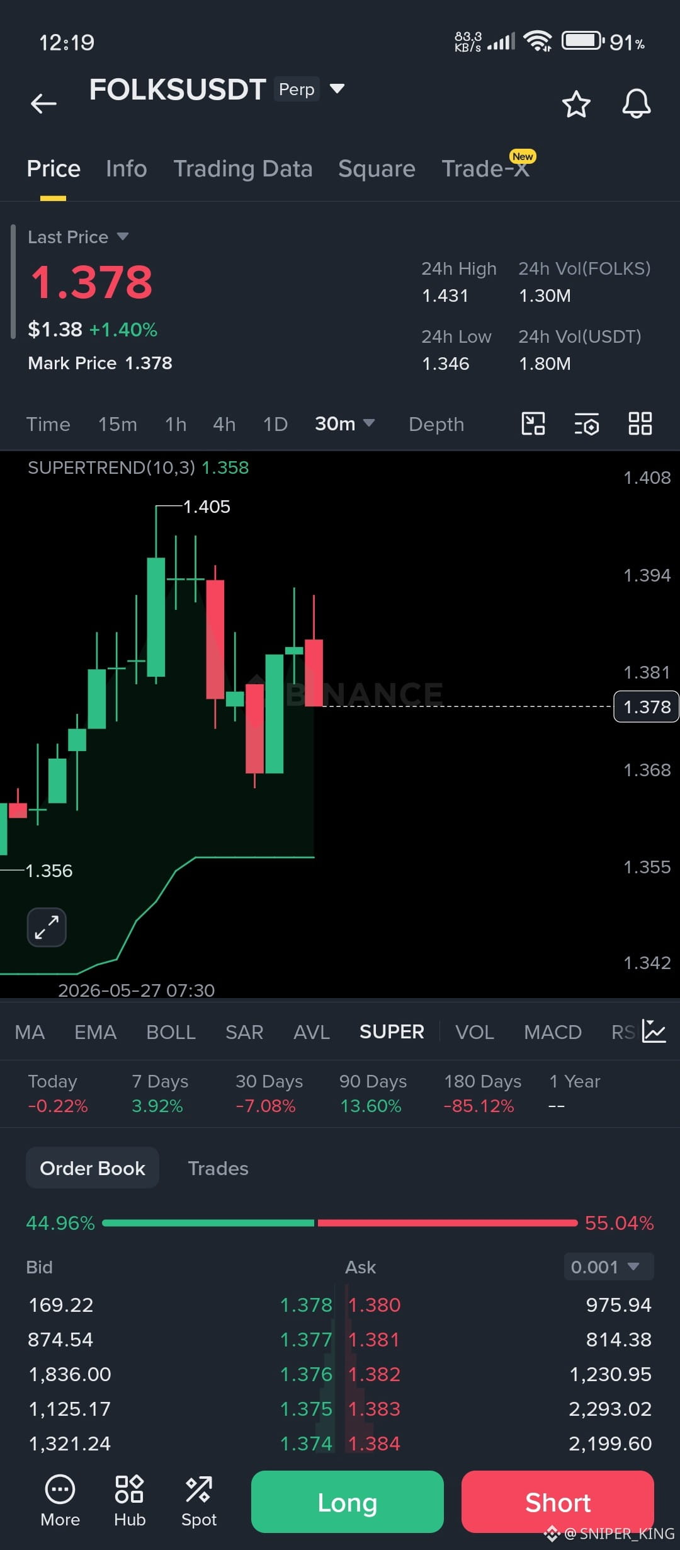This screenshot has height=1550, width=680.
Task: Open the Trading Data tab
Action: pyautogui.click(x=243, y=169)
